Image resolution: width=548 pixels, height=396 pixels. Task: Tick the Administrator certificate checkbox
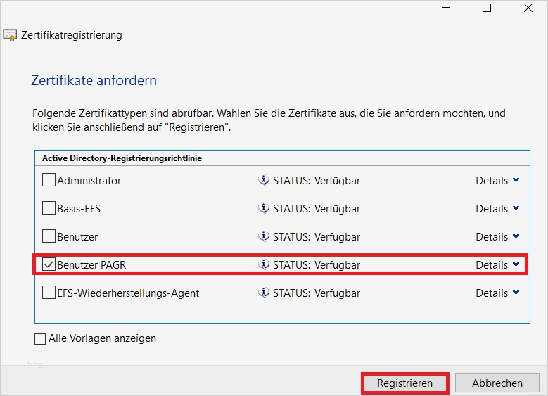pyautogui.click(x=49, y=181)
